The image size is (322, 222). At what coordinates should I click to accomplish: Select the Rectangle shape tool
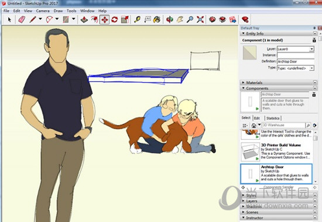click(x=66, y=20)
